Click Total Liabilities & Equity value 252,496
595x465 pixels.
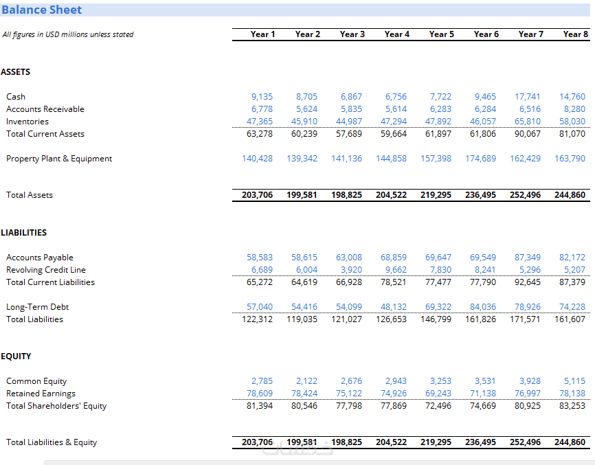click(525, 442)
